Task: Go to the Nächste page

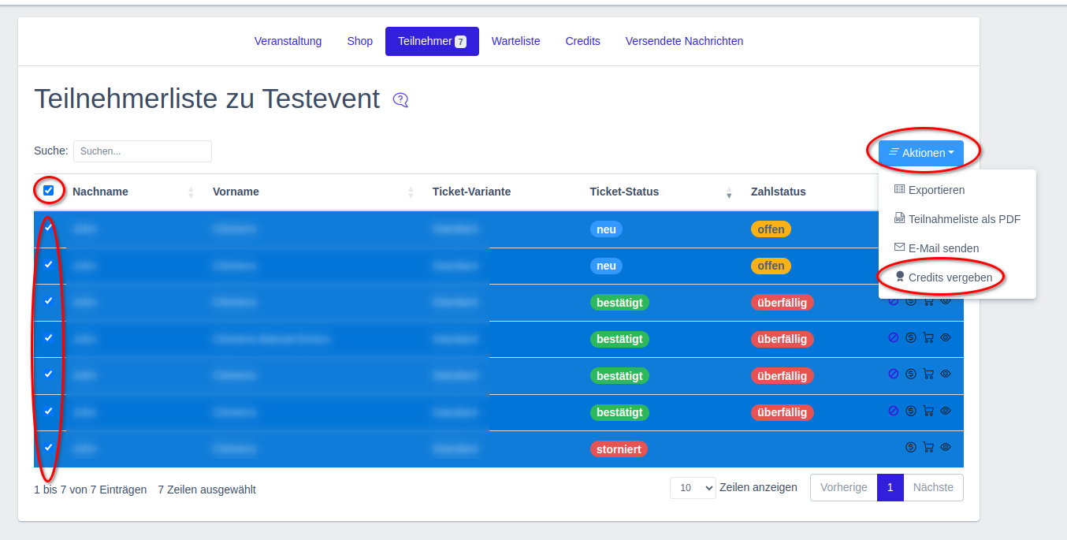Action: [x=933, y=487]
